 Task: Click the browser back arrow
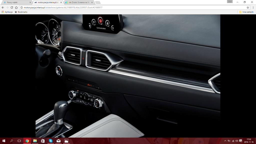[x=3, y=7]
